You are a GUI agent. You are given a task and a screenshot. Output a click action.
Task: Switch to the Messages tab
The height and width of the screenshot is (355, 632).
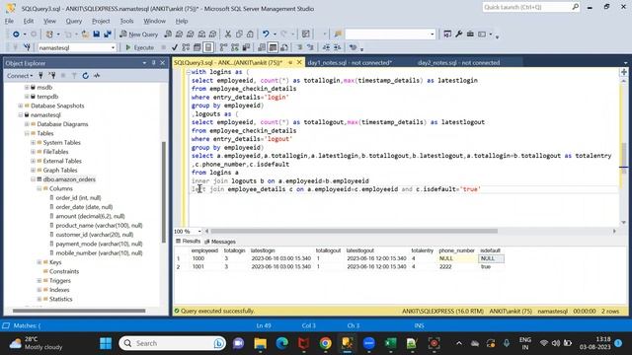[219, 242]
